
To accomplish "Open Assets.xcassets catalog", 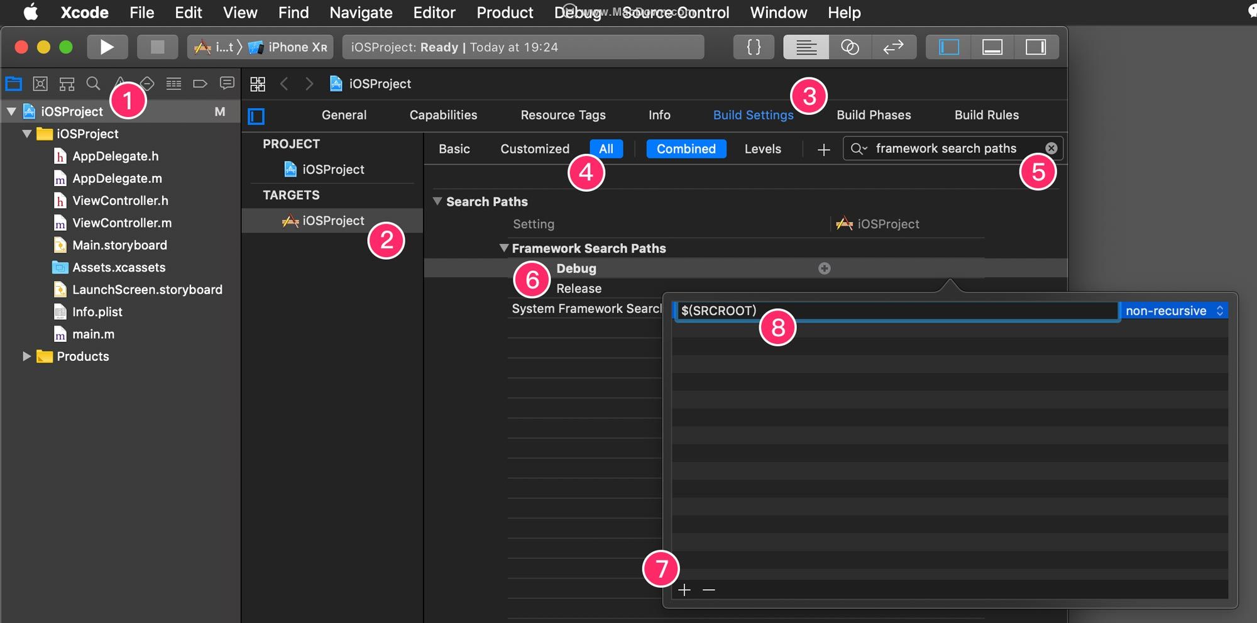I will click(x=119, y=267).
